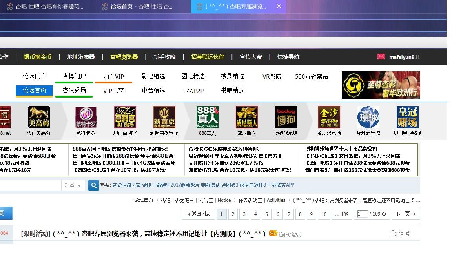Click the right arrow icon beside the printer

(x=409, y=234)
